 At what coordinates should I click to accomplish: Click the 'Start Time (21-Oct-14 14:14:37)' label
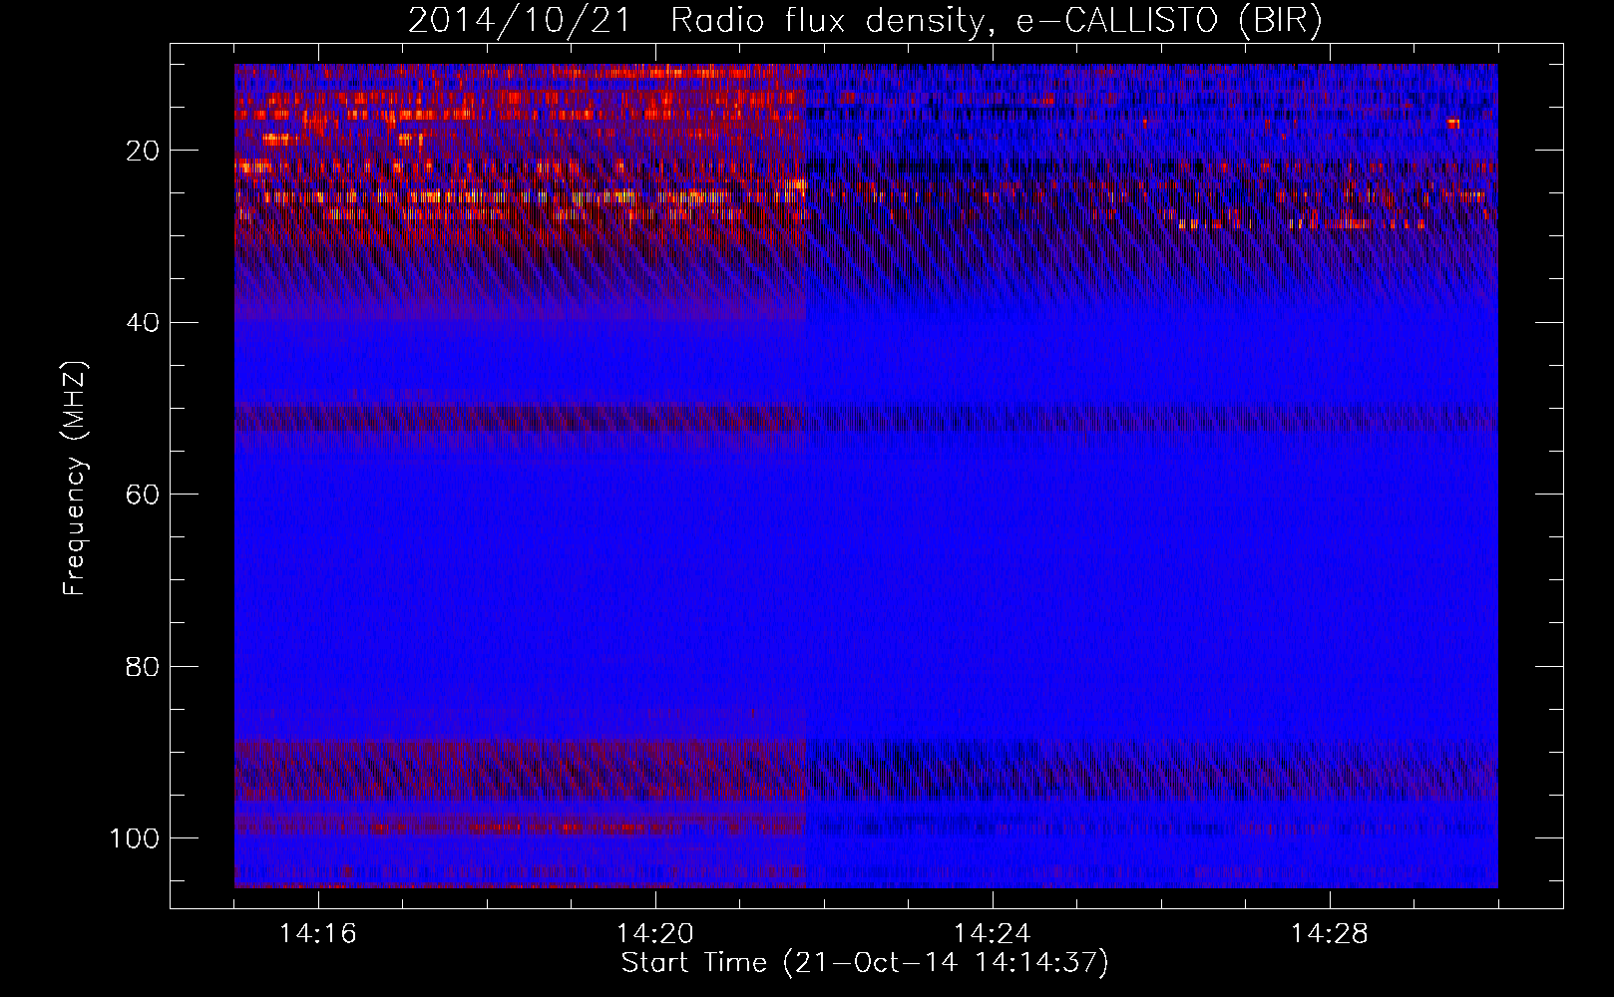tap(865, 963)
